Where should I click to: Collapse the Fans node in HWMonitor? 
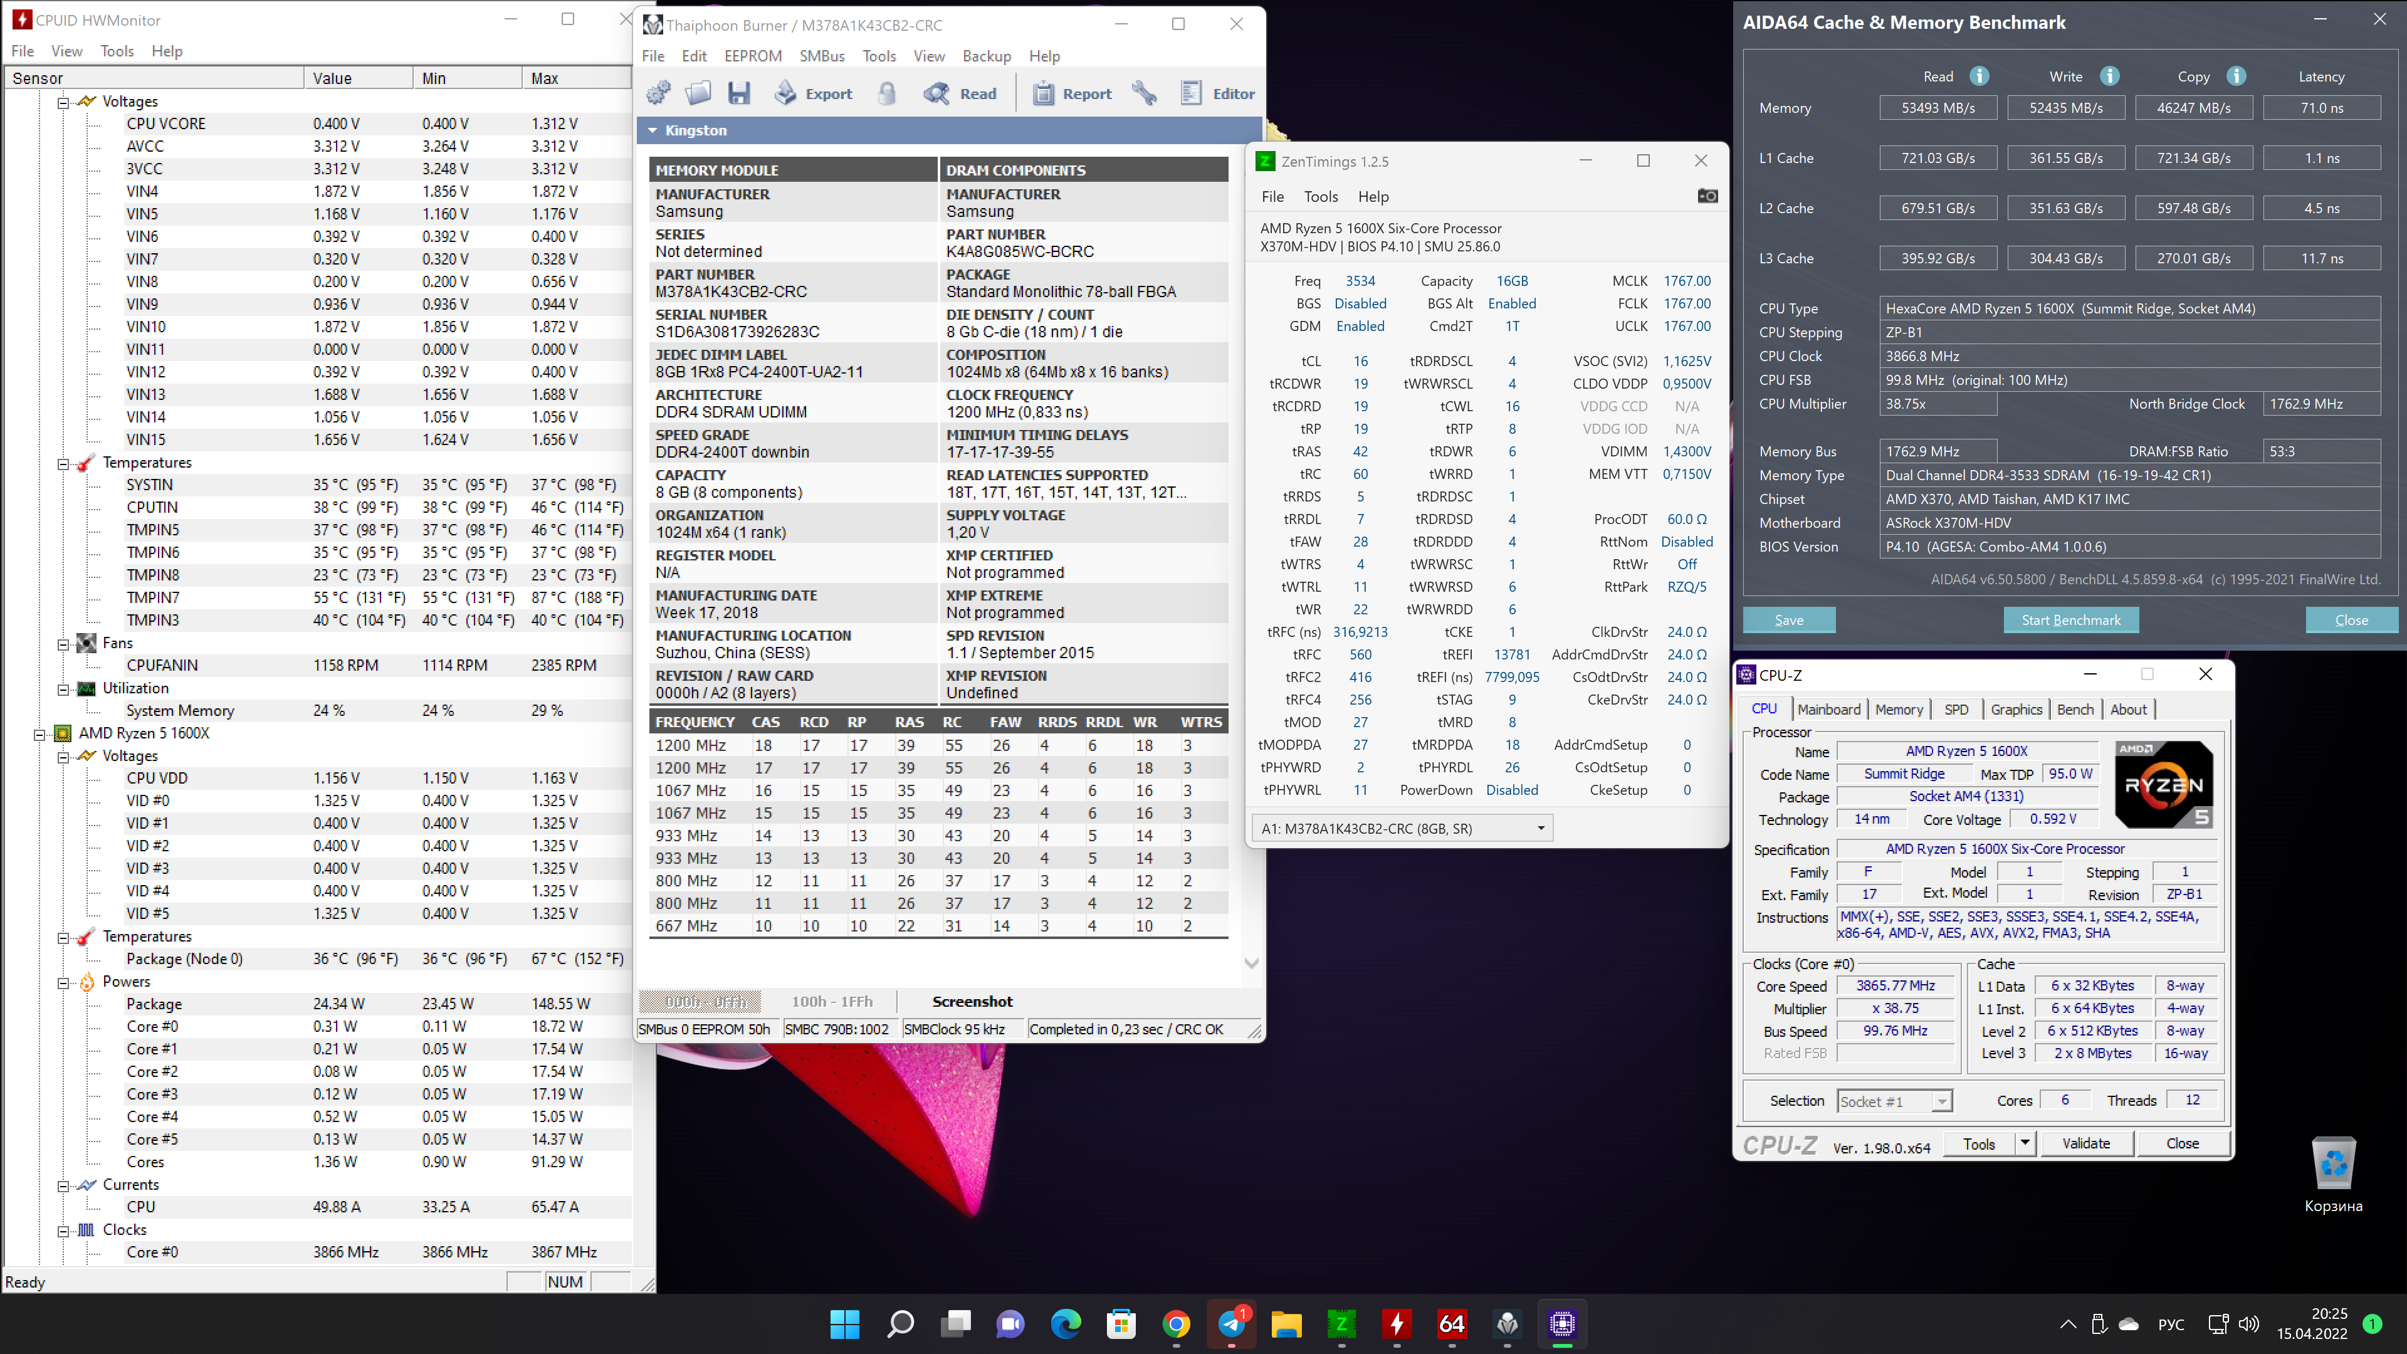pos(63,644)
